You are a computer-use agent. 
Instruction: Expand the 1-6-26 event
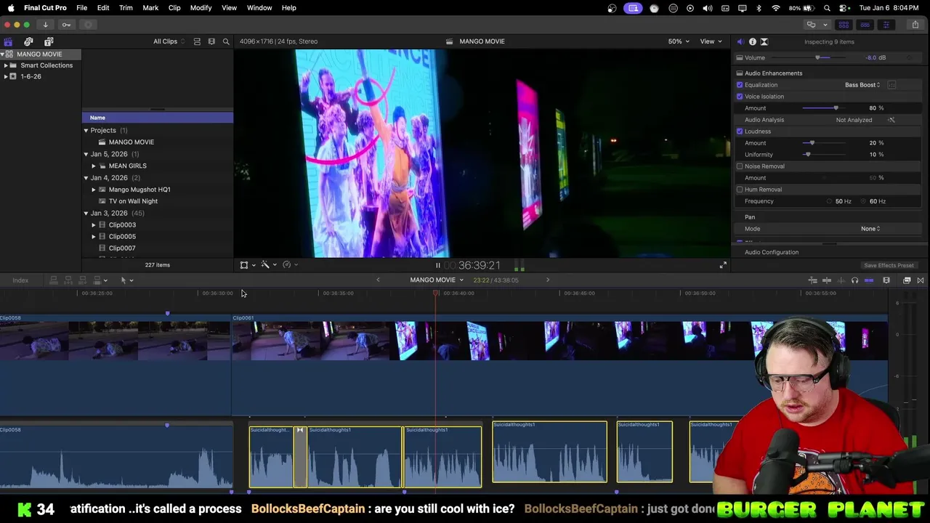6,76
